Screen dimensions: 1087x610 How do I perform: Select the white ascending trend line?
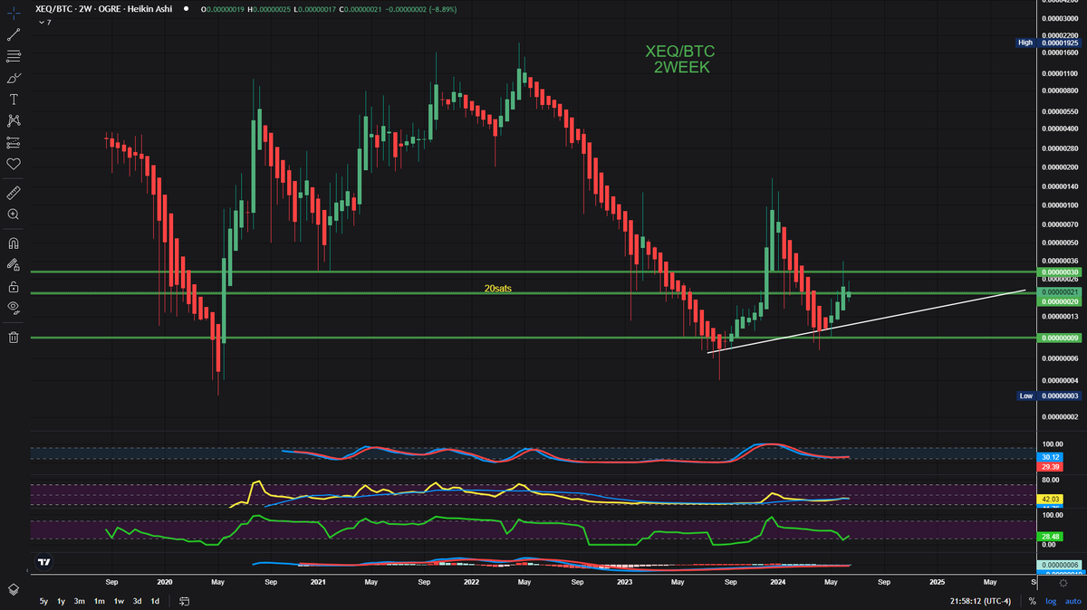click(867, 320)
